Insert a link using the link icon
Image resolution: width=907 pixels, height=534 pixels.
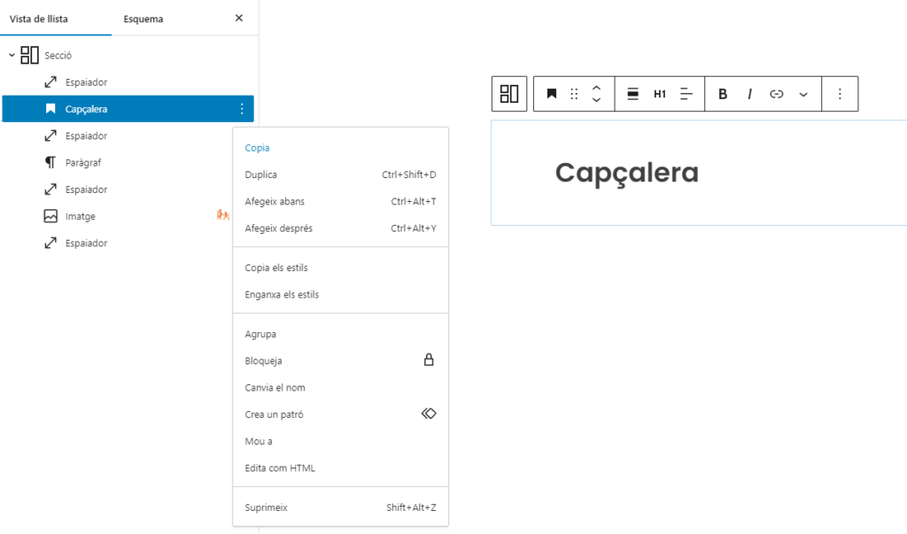(x=777, y=94)
